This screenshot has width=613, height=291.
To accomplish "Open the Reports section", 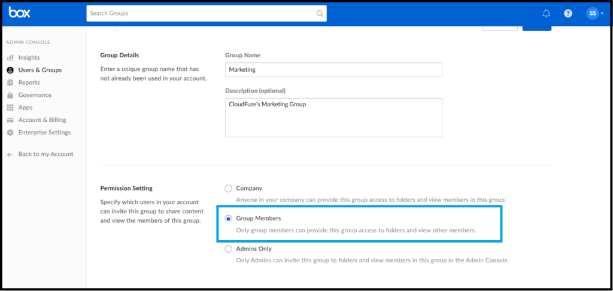I will click(29, 82).
